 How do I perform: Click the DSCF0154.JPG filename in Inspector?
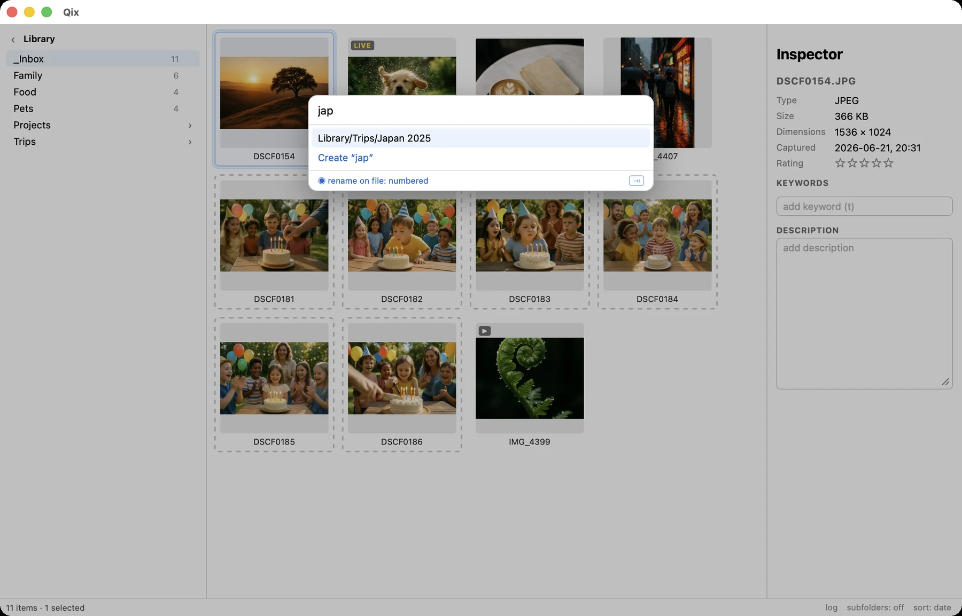(816, 81)
